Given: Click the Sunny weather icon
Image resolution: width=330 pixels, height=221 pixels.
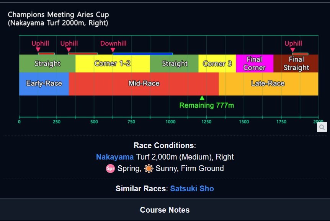Looking at the screenshot, I should pos(149,169).
